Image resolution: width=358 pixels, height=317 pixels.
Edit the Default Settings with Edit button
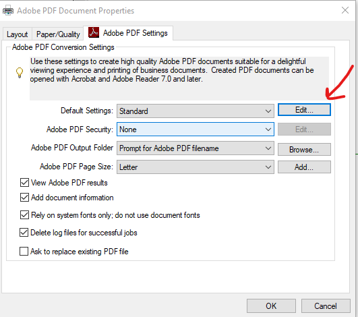304,110
